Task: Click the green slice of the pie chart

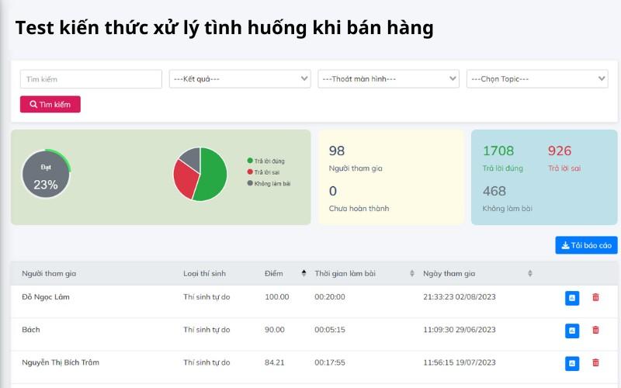Action: (x=214, y=174)
